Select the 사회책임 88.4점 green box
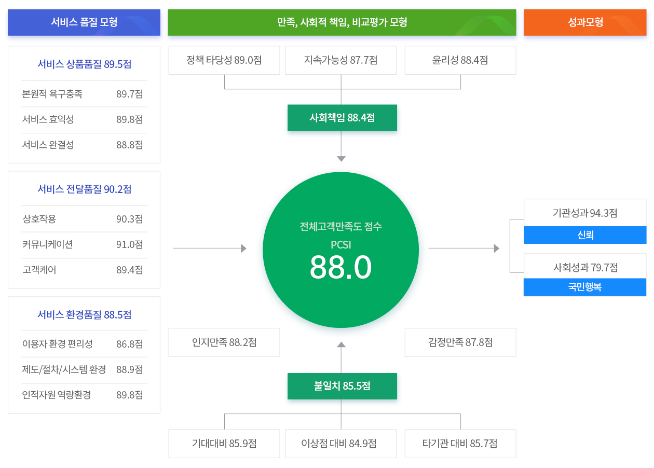This screenshot has height=468, width=654. pos(342,118)
